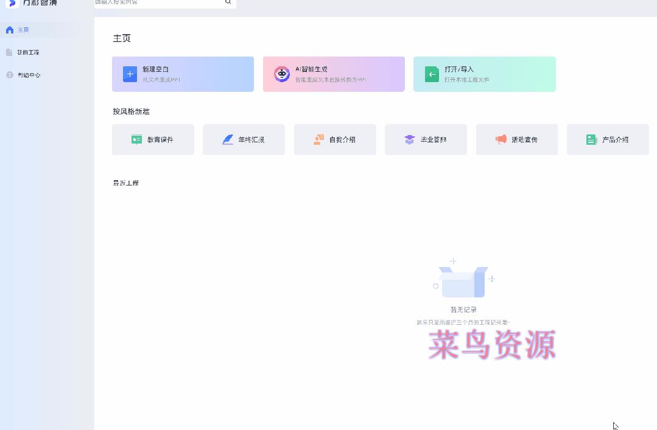Click the Help Center question-mark icon

10,75
